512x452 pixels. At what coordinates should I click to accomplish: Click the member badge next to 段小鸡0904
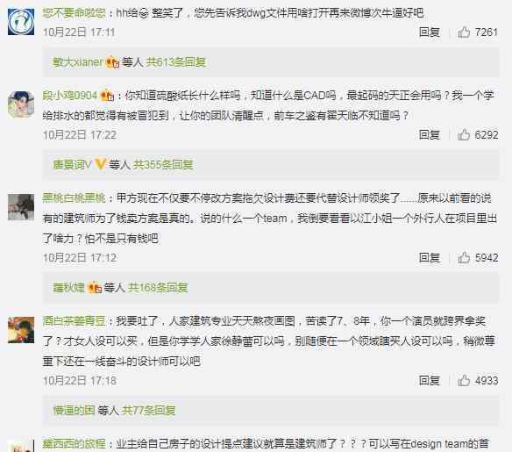108,96
